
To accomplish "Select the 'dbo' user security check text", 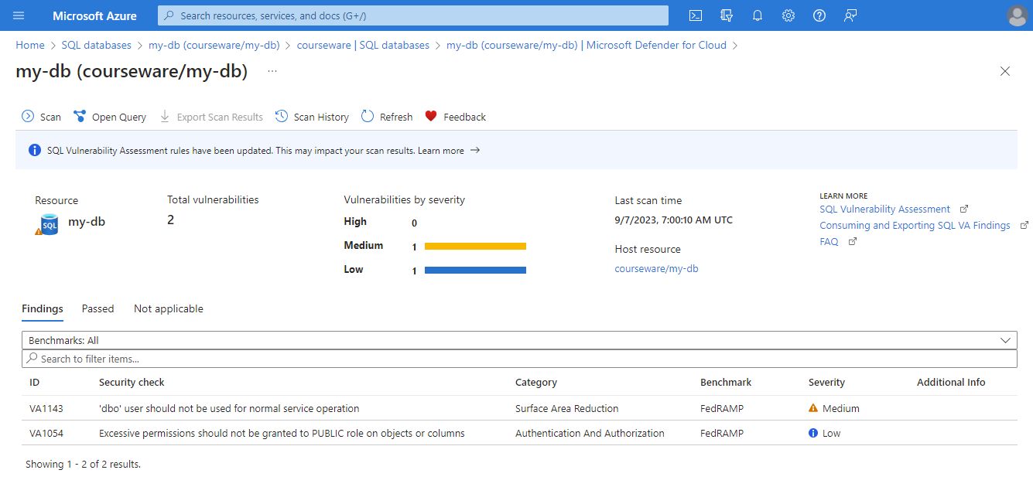I will tap(229, 408).
